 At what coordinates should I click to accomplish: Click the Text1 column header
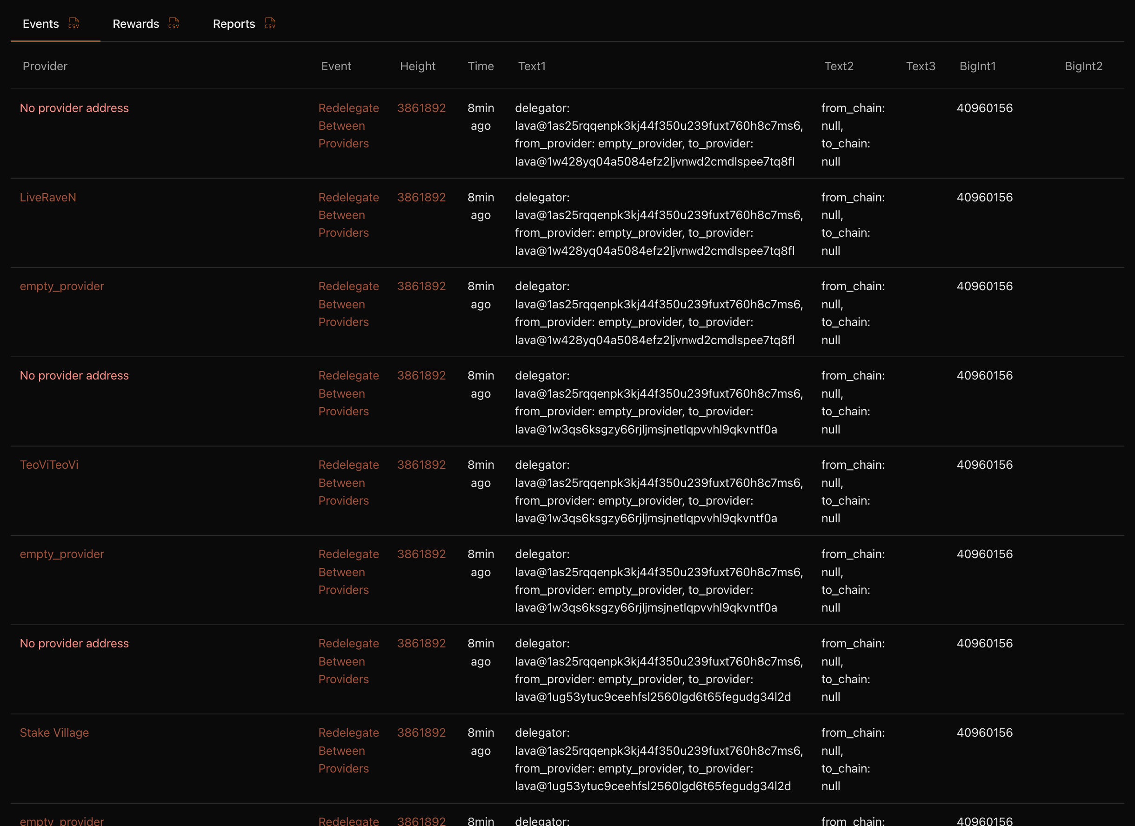click(x=532, y=66)
